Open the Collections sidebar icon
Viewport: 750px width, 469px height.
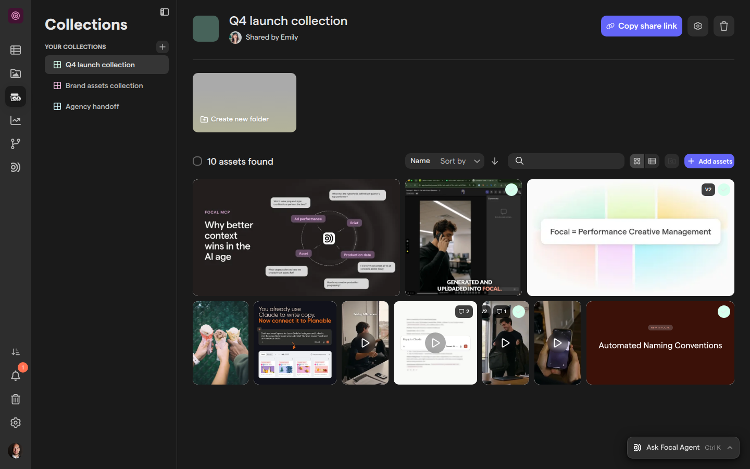click(x=16, y=97)
